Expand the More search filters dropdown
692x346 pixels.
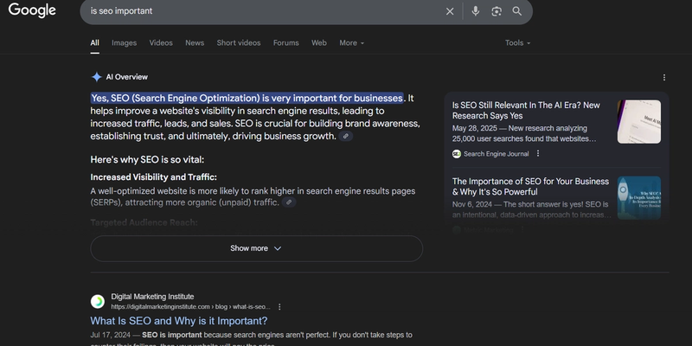[352, 42]
